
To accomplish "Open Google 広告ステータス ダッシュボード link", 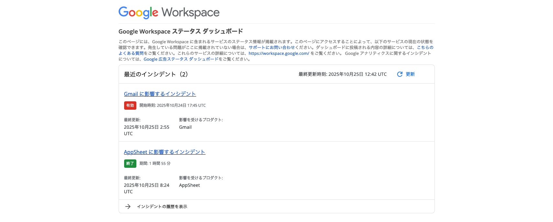I will click(181, 59).
